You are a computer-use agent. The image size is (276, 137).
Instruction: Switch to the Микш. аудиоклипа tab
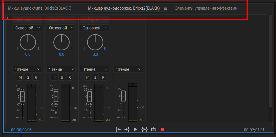(39, 8)
